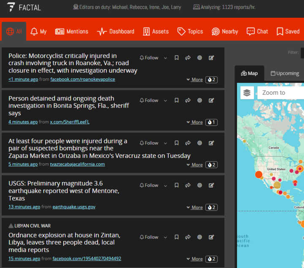
Task: Expand More on Bonita Springs story
Action: pyautogui.click(x=195, y=122)
